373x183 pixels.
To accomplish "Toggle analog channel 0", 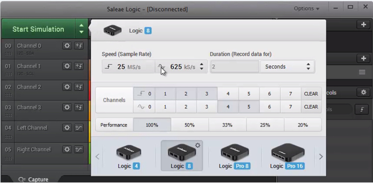I will point(144,107).
